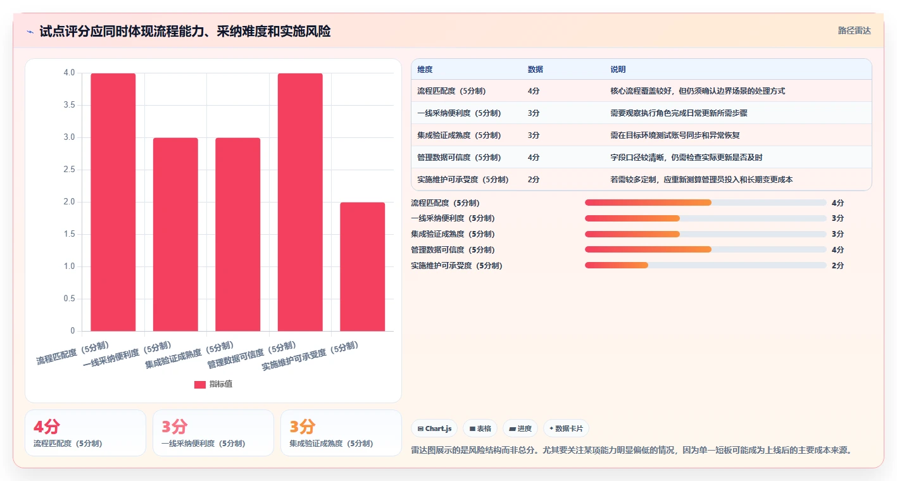Click the 一线采纳便利度 label in progress list
Viewport: 897px width, 481px height.
(x=453, y=218)
